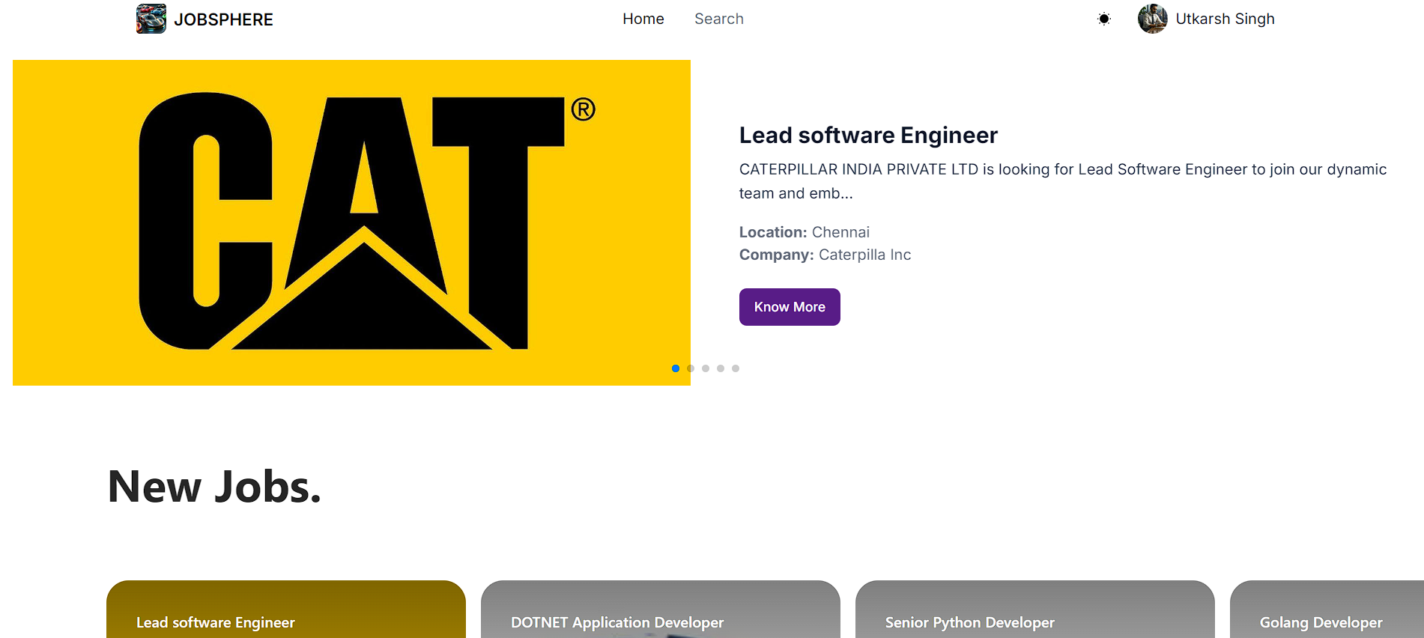Switch to the fourth carousel dot

[721, 368]
